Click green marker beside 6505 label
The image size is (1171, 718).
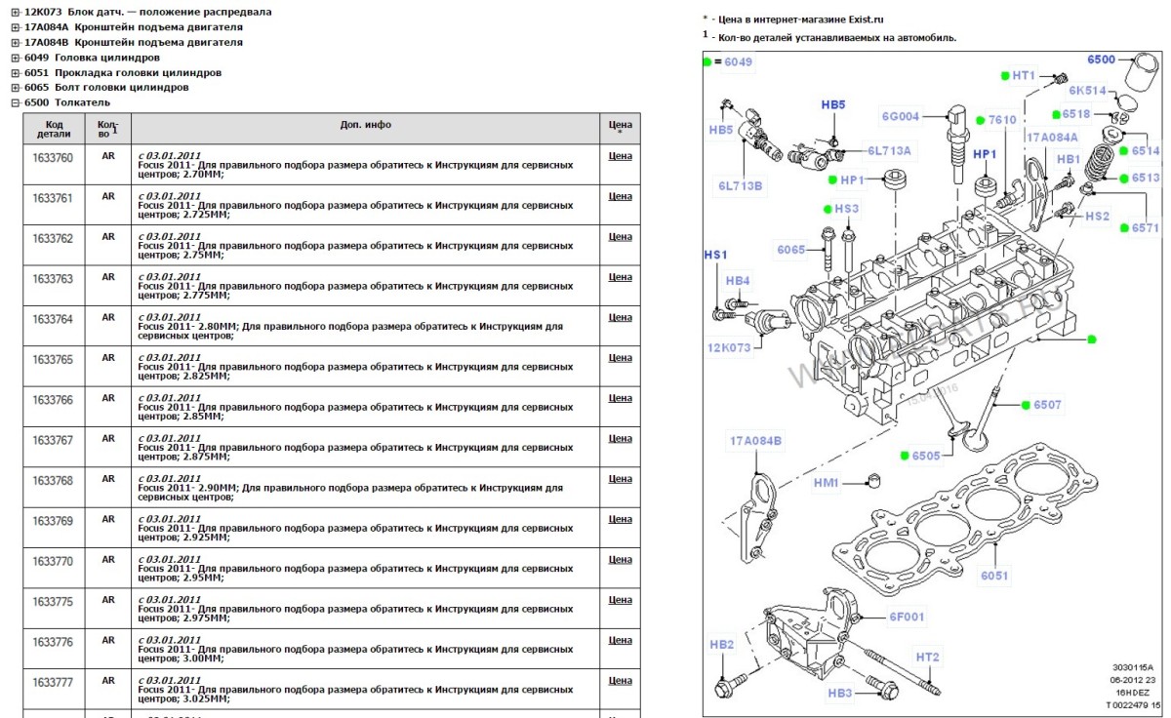tap(905, 456)
